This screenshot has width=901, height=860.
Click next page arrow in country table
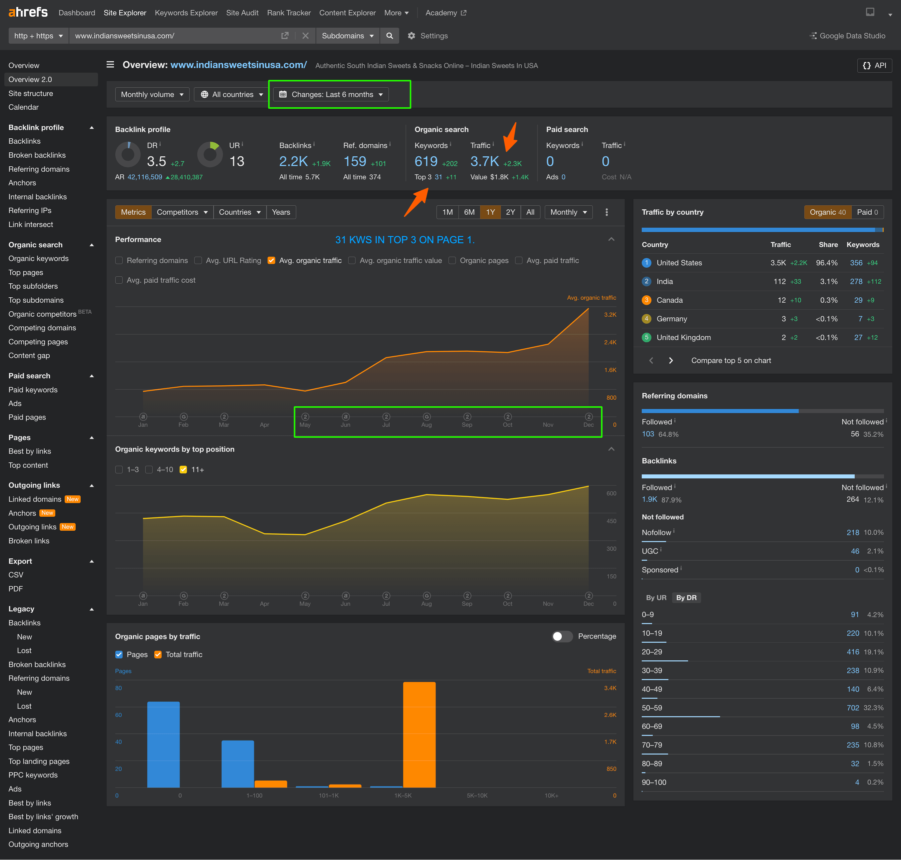pyautogui.click(x=671, y=360)
